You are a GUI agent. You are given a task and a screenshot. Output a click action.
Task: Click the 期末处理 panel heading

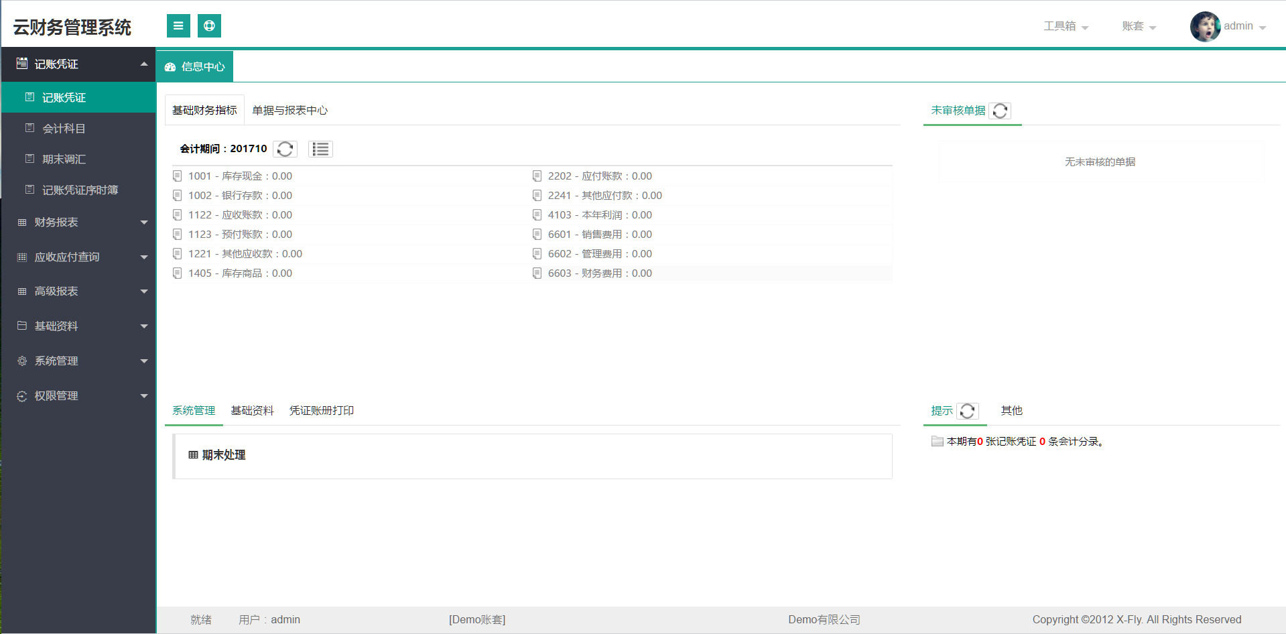[x=224, y=455]
